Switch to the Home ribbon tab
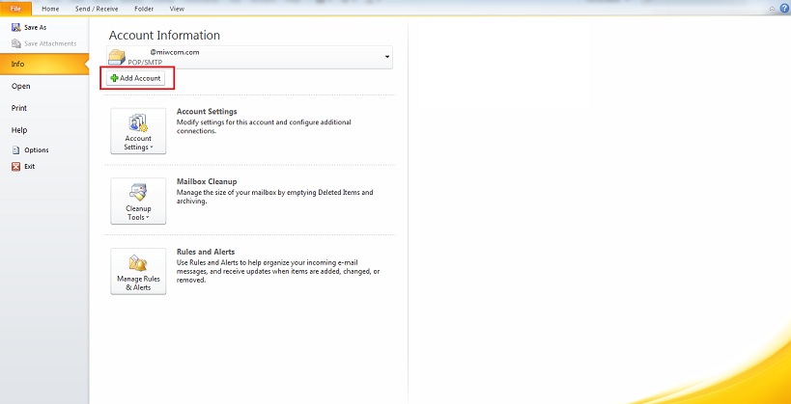791x404 pixels. point(50,9)
